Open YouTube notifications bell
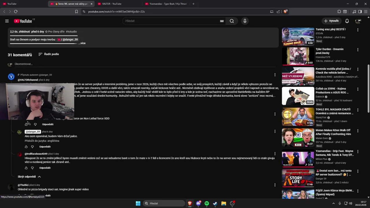370x208 pixels. pos(347,21)
